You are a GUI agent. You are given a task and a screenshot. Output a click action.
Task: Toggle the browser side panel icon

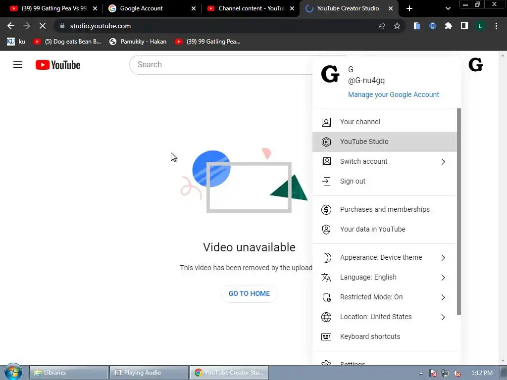(x=464, y=26)
